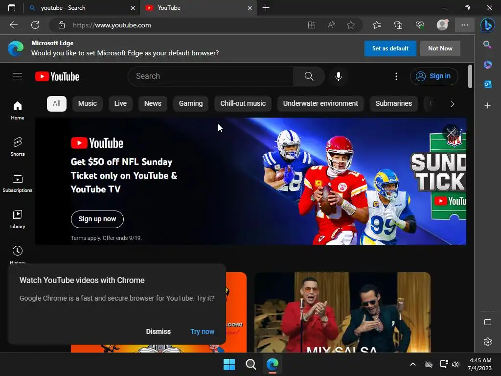Click Set as default button
Viewport: 501px width, 376px height.
[x=390, y=48]
